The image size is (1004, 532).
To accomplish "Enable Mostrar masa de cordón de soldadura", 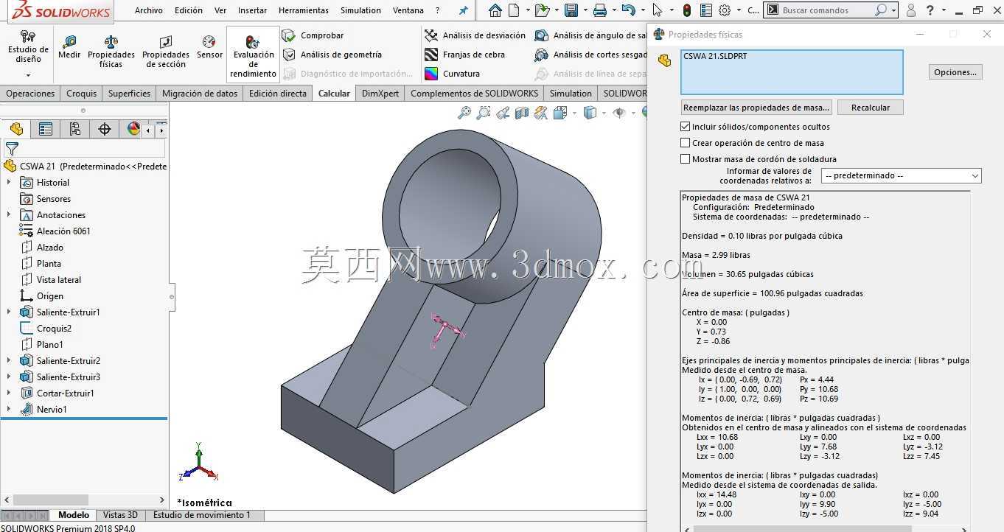I will 686,159.
